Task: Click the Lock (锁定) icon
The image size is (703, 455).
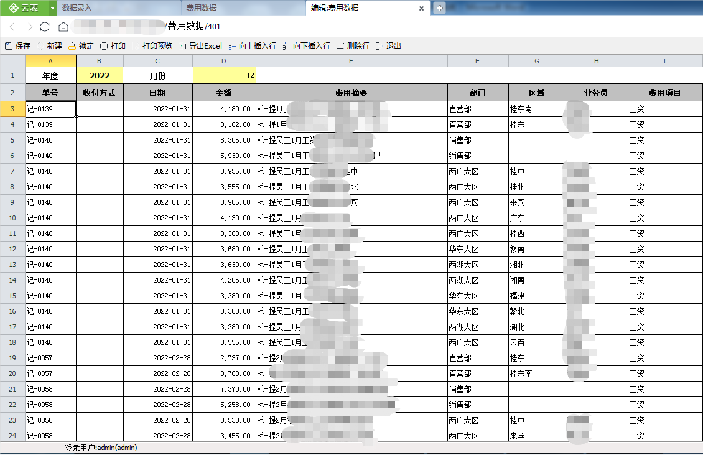Action: click(72, 46)
